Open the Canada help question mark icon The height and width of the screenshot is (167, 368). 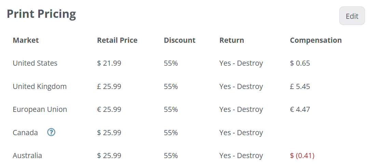point(51,132)
